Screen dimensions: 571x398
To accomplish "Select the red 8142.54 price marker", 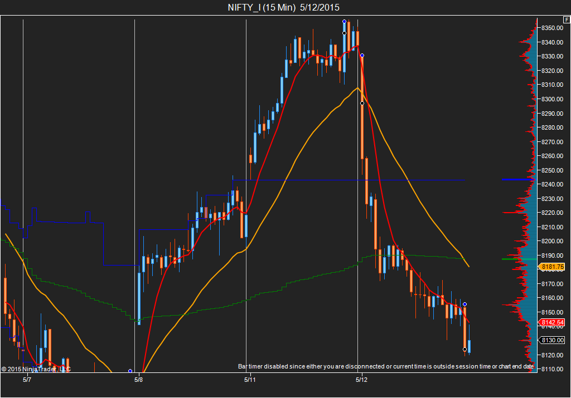I will 551,322.
